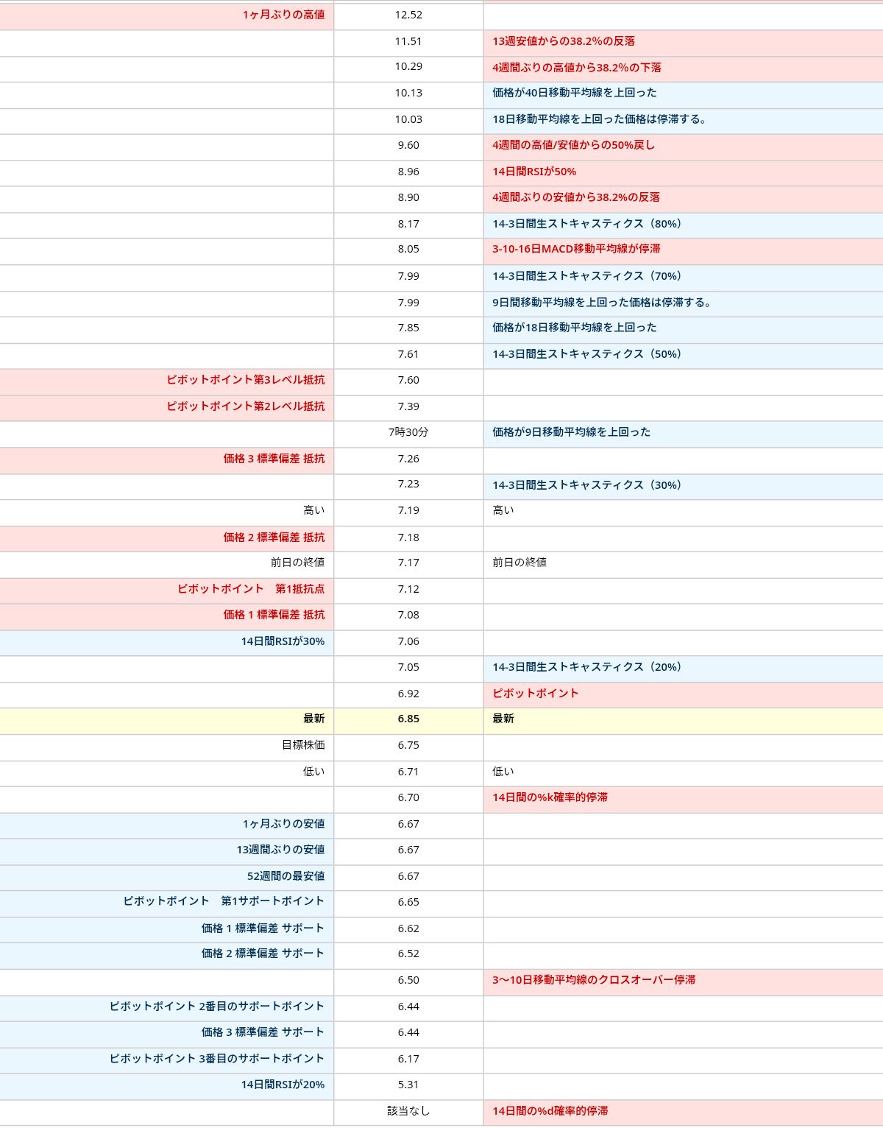The width and height of the screenshot is (883, 1128).
Task: Click 'ピボットポイント 2番目のサポートポイント' label
Action: 217,1007
